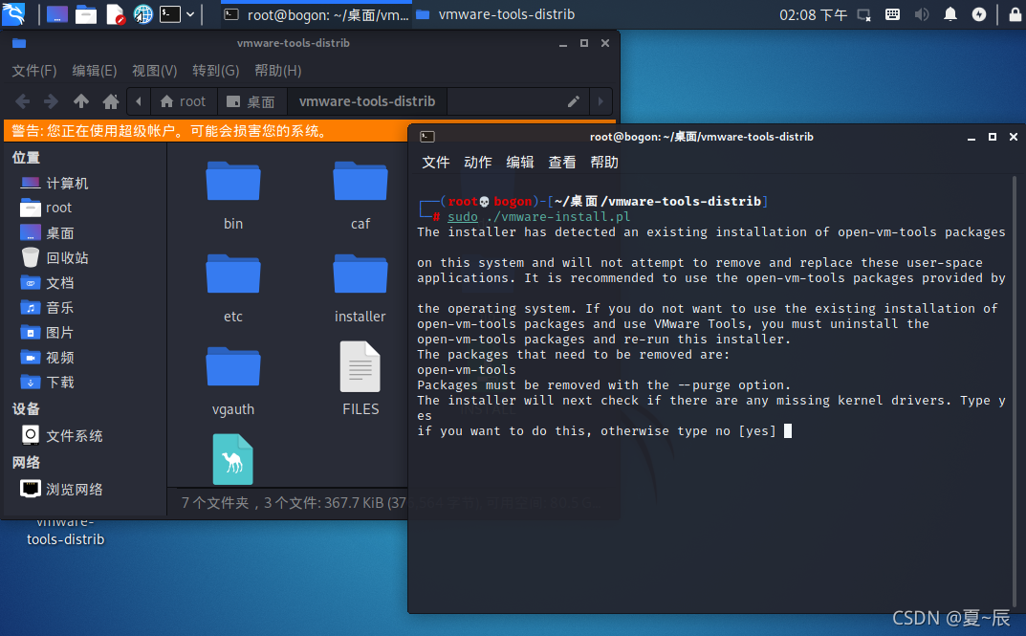The height and width of the screenshot is (636, 1026).
Task: Select vmware-tools-distrib desktop icon label
Action: (x=65, y=531)
